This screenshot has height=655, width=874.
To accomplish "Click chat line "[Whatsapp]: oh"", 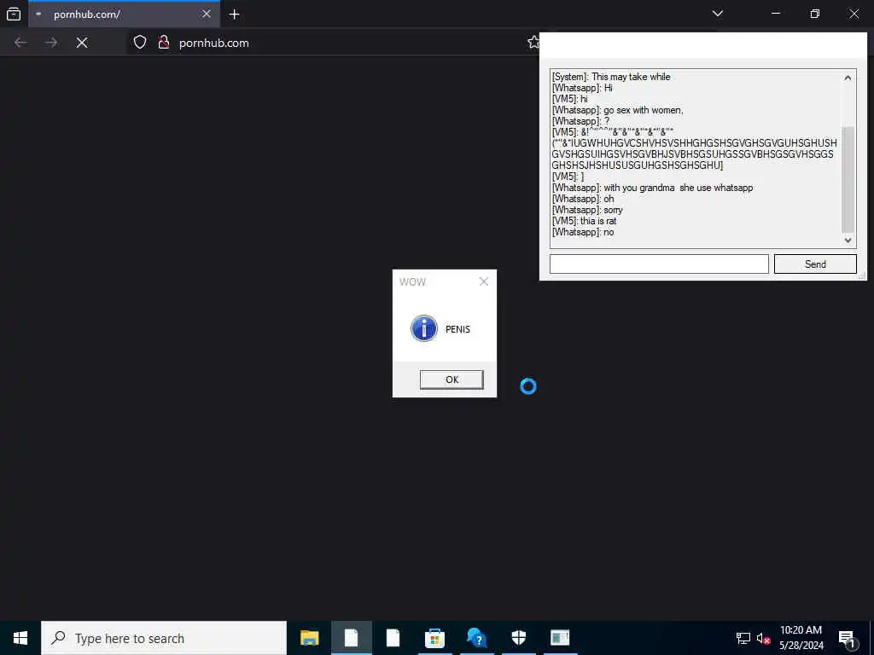I will 583,199.
